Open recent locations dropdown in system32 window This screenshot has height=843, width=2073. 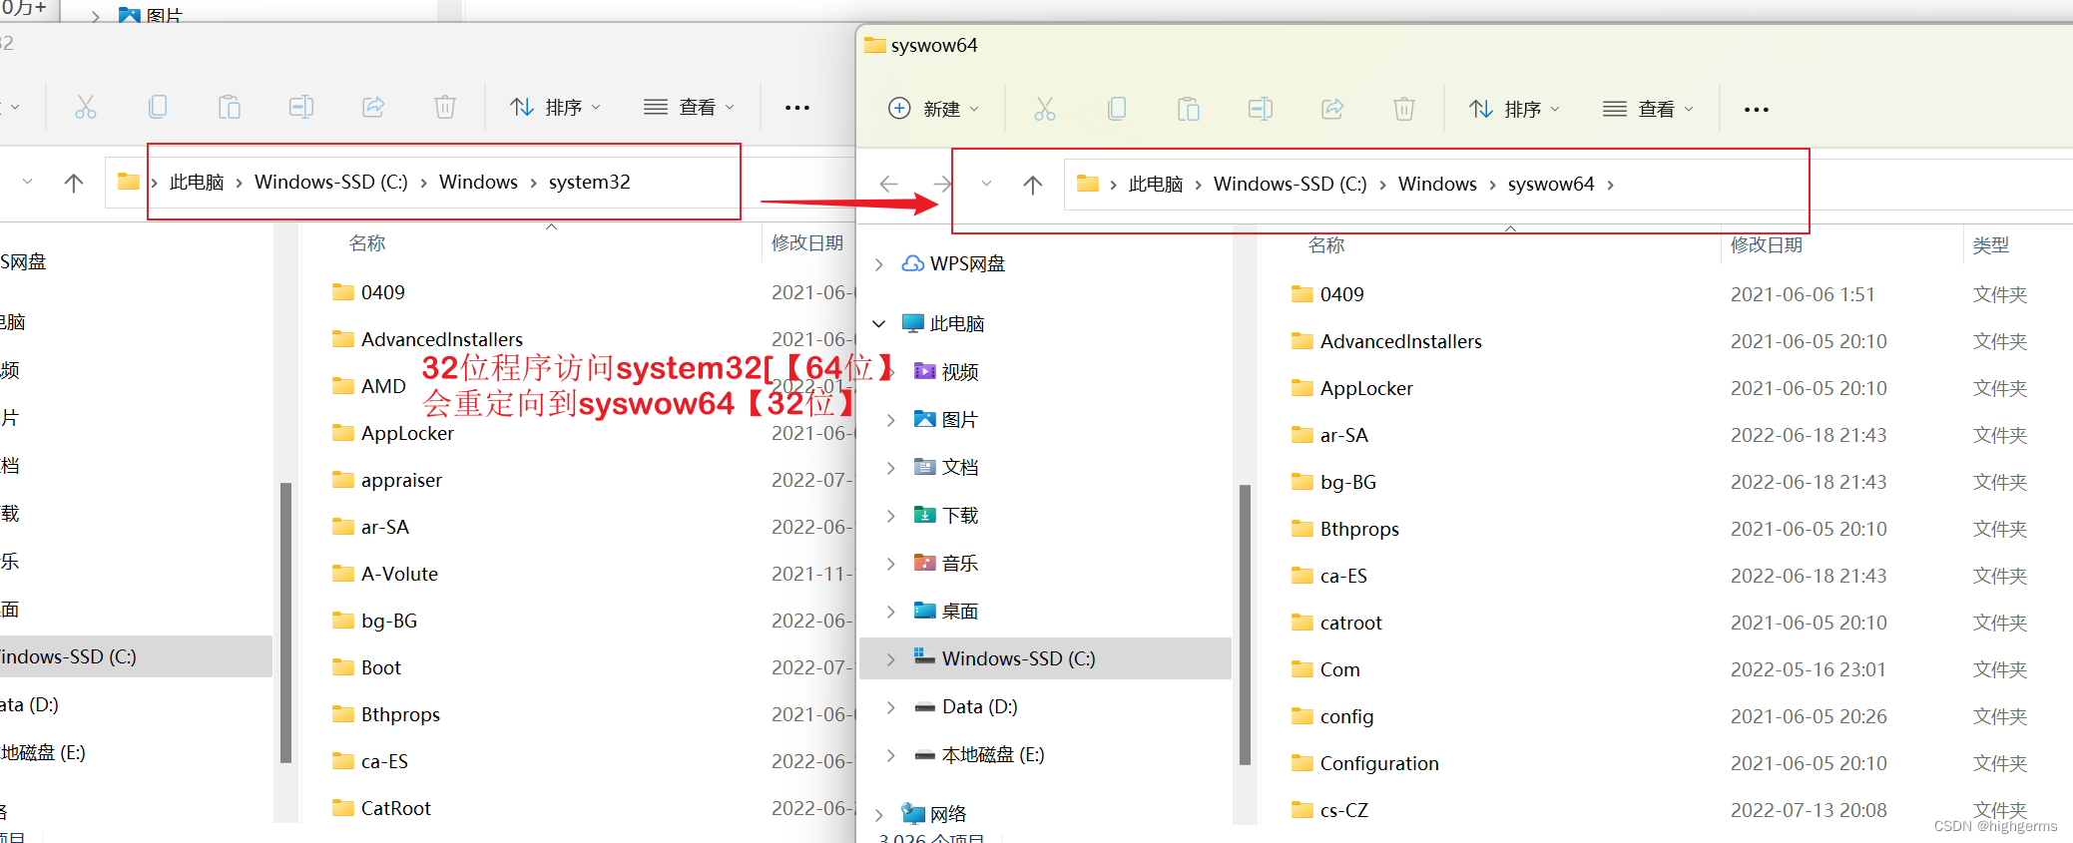27,183
